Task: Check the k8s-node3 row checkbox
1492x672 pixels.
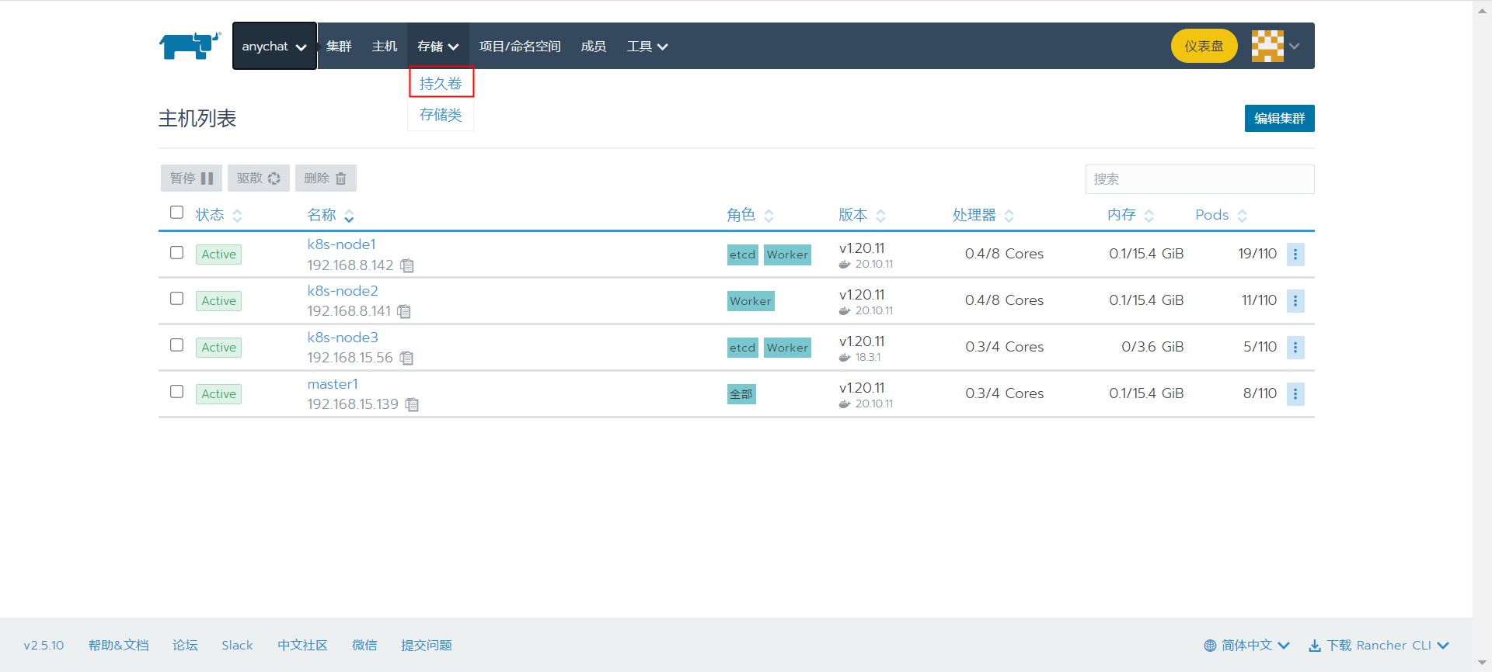Action: coord(176,345)
